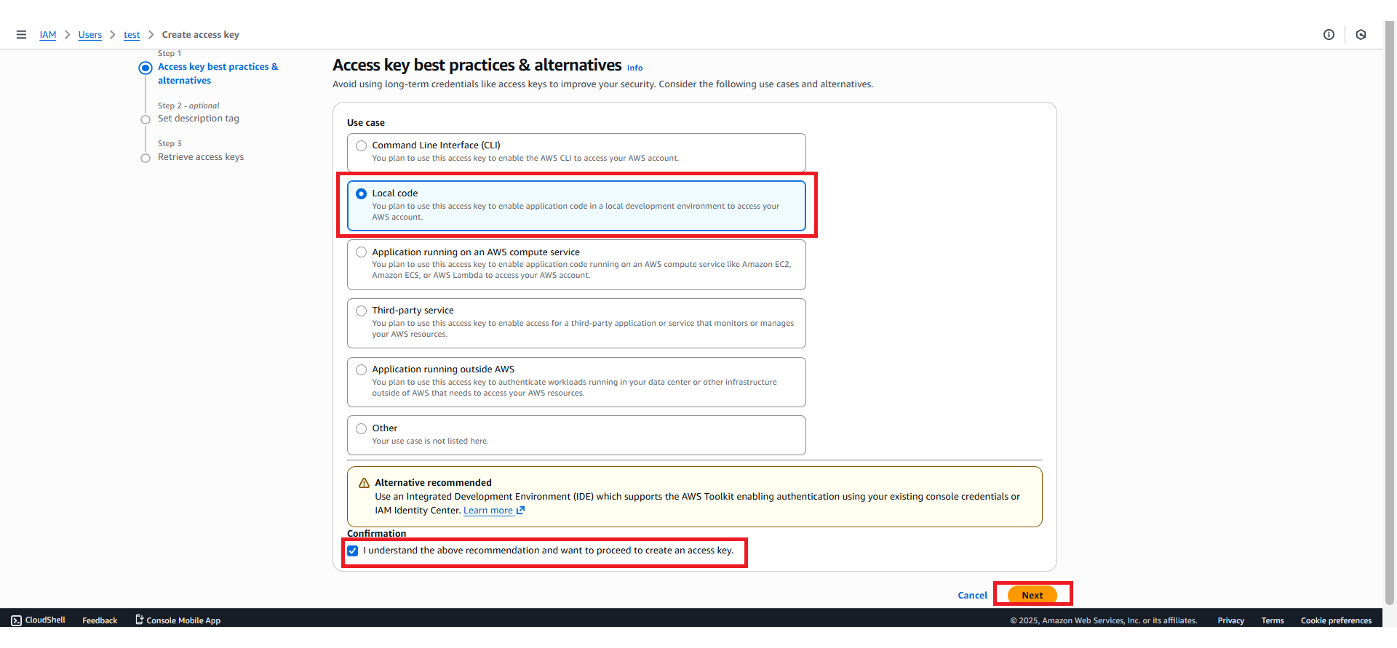Click the hexagon settings icon in header
The height and width of the screenshot is (648, 1397).
[x=1361, y=34]
